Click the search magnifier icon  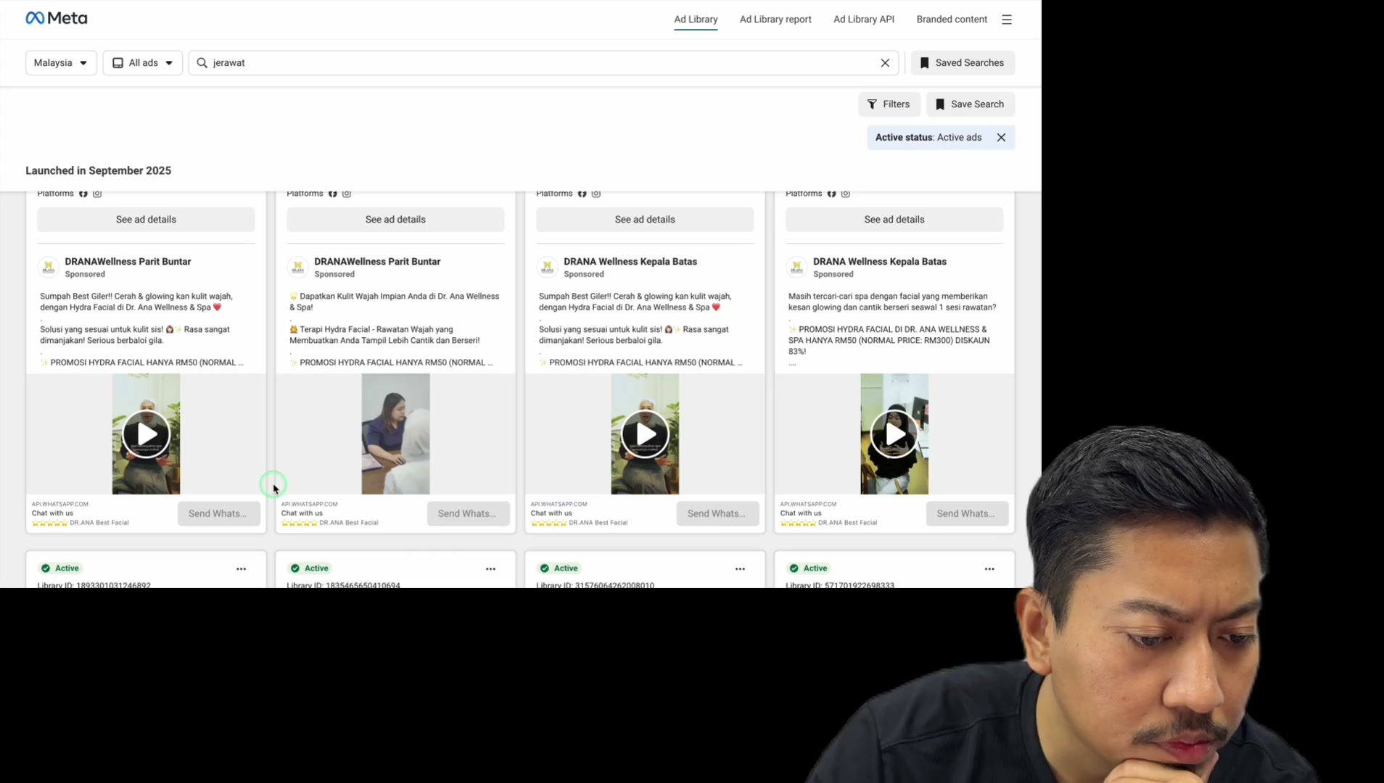pos(202,63)
